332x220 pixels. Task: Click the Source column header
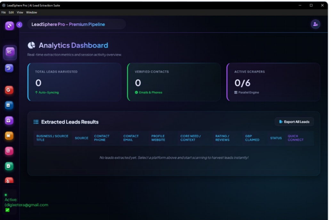[x=82, y=138]
